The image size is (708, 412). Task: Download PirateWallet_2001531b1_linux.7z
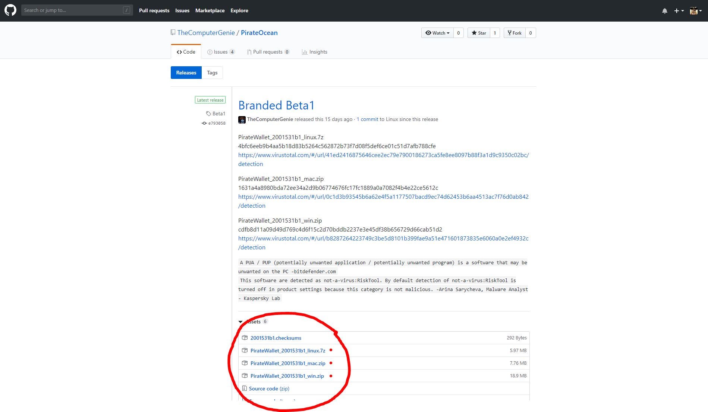tap(288, 351)
